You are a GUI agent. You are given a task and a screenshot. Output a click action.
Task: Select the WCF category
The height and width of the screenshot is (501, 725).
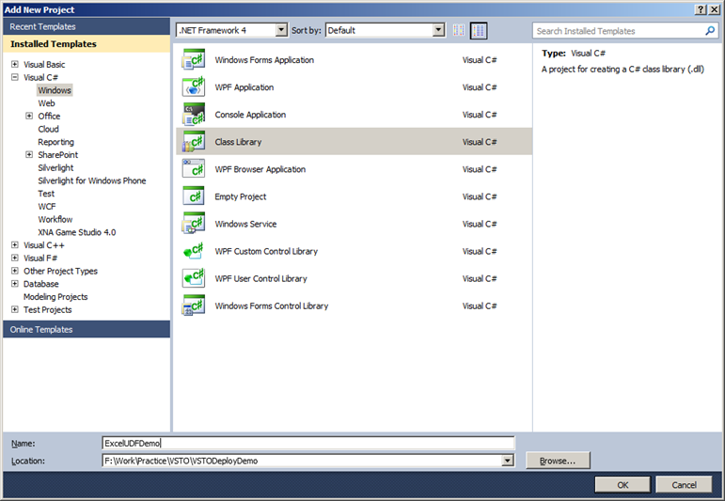click(x=47, y=207)
